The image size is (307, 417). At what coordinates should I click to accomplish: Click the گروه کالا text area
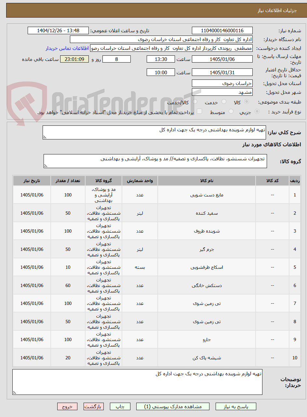click(155, 161)
